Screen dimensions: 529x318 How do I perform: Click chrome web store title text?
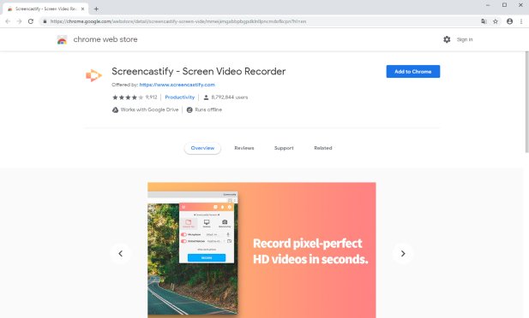[x=105, y=39]
